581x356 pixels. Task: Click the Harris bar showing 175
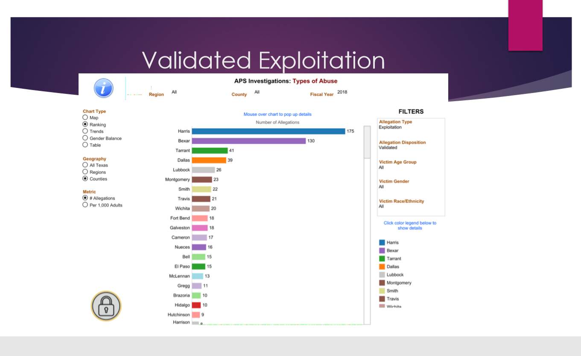click(x=268, y=131)
